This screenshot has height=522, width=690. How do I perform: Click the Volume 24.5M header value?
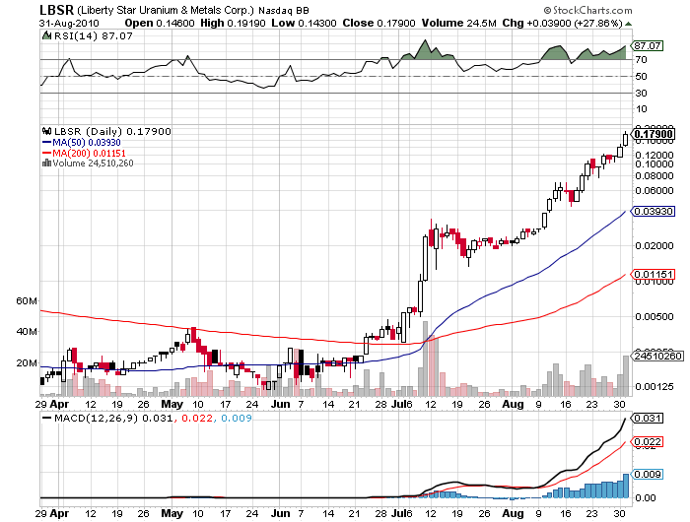point(459,23)
